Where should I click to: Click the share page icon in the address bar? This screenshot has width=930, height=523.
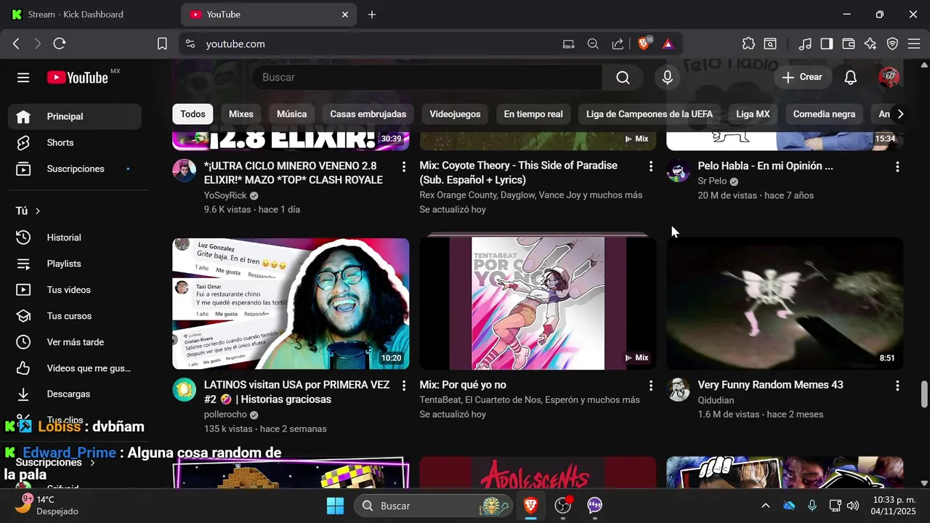[x=618, y=44]
